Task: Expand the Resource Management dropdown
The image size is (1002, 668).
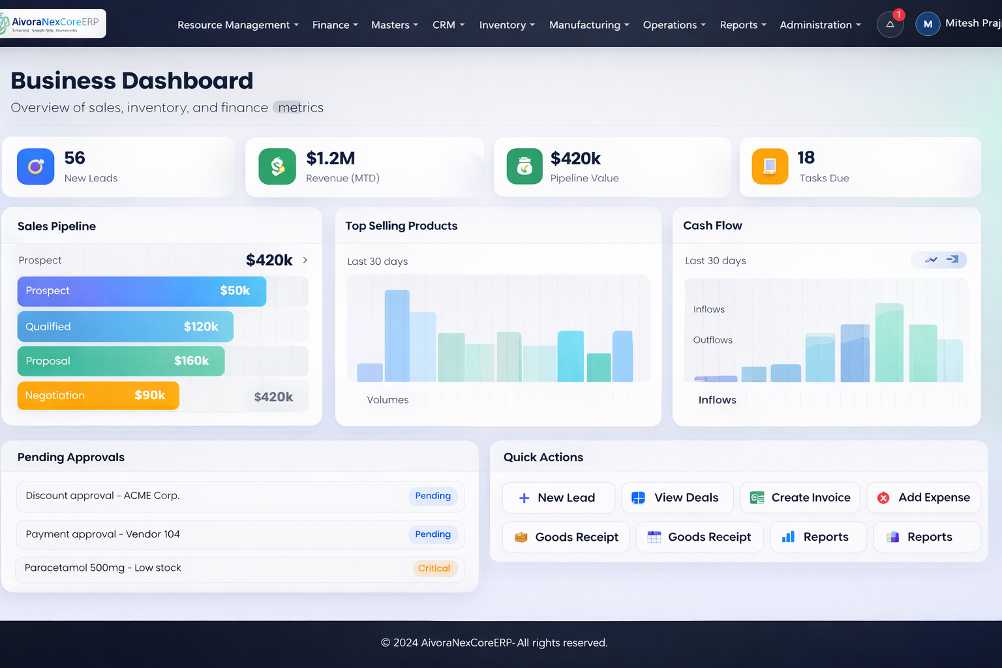Action: click(237, 25)
